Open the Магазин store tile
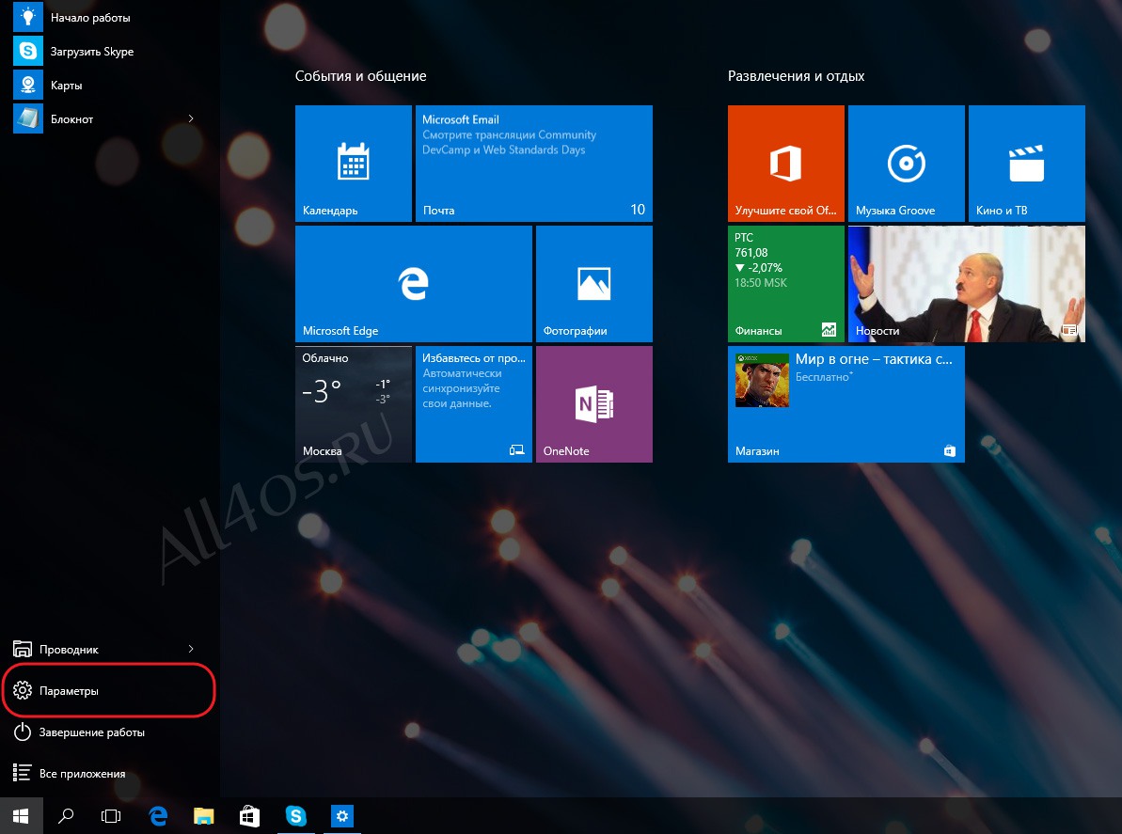1122x834 pixels. coord(845,404)
